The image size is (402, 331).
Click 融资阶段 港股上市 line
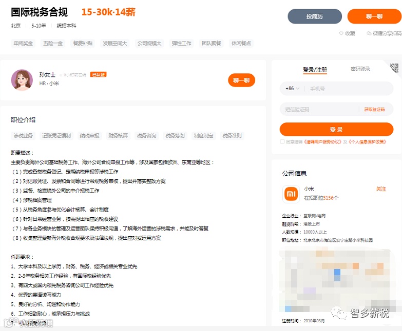(x=301, y=224)
